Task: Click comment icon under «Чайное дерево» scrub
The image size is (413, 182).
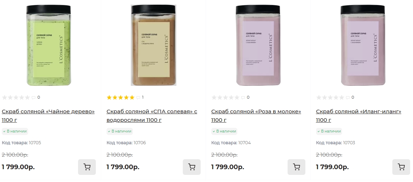Action: pyautogui.click(x=33, y=98)
